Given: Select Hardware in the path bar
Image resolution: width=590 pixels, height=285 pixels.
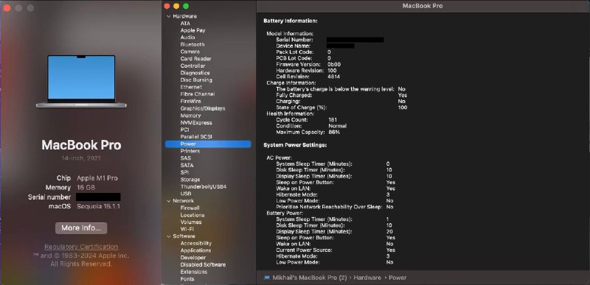Looking at the screenshot, I should pos(367,278).
